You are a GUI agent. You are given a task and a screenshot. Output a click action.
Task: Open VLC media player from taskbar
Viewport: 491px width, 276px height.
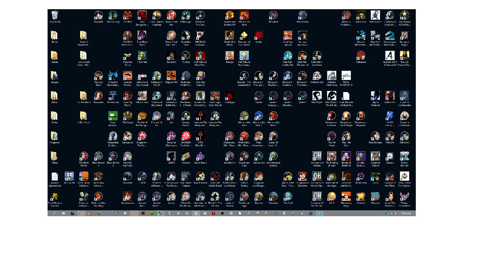[x=134, y=213]
